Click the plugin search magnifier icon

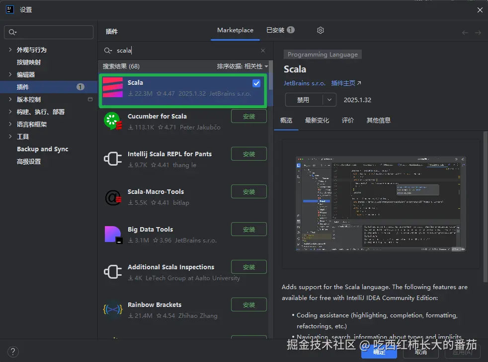coord(108,50)
